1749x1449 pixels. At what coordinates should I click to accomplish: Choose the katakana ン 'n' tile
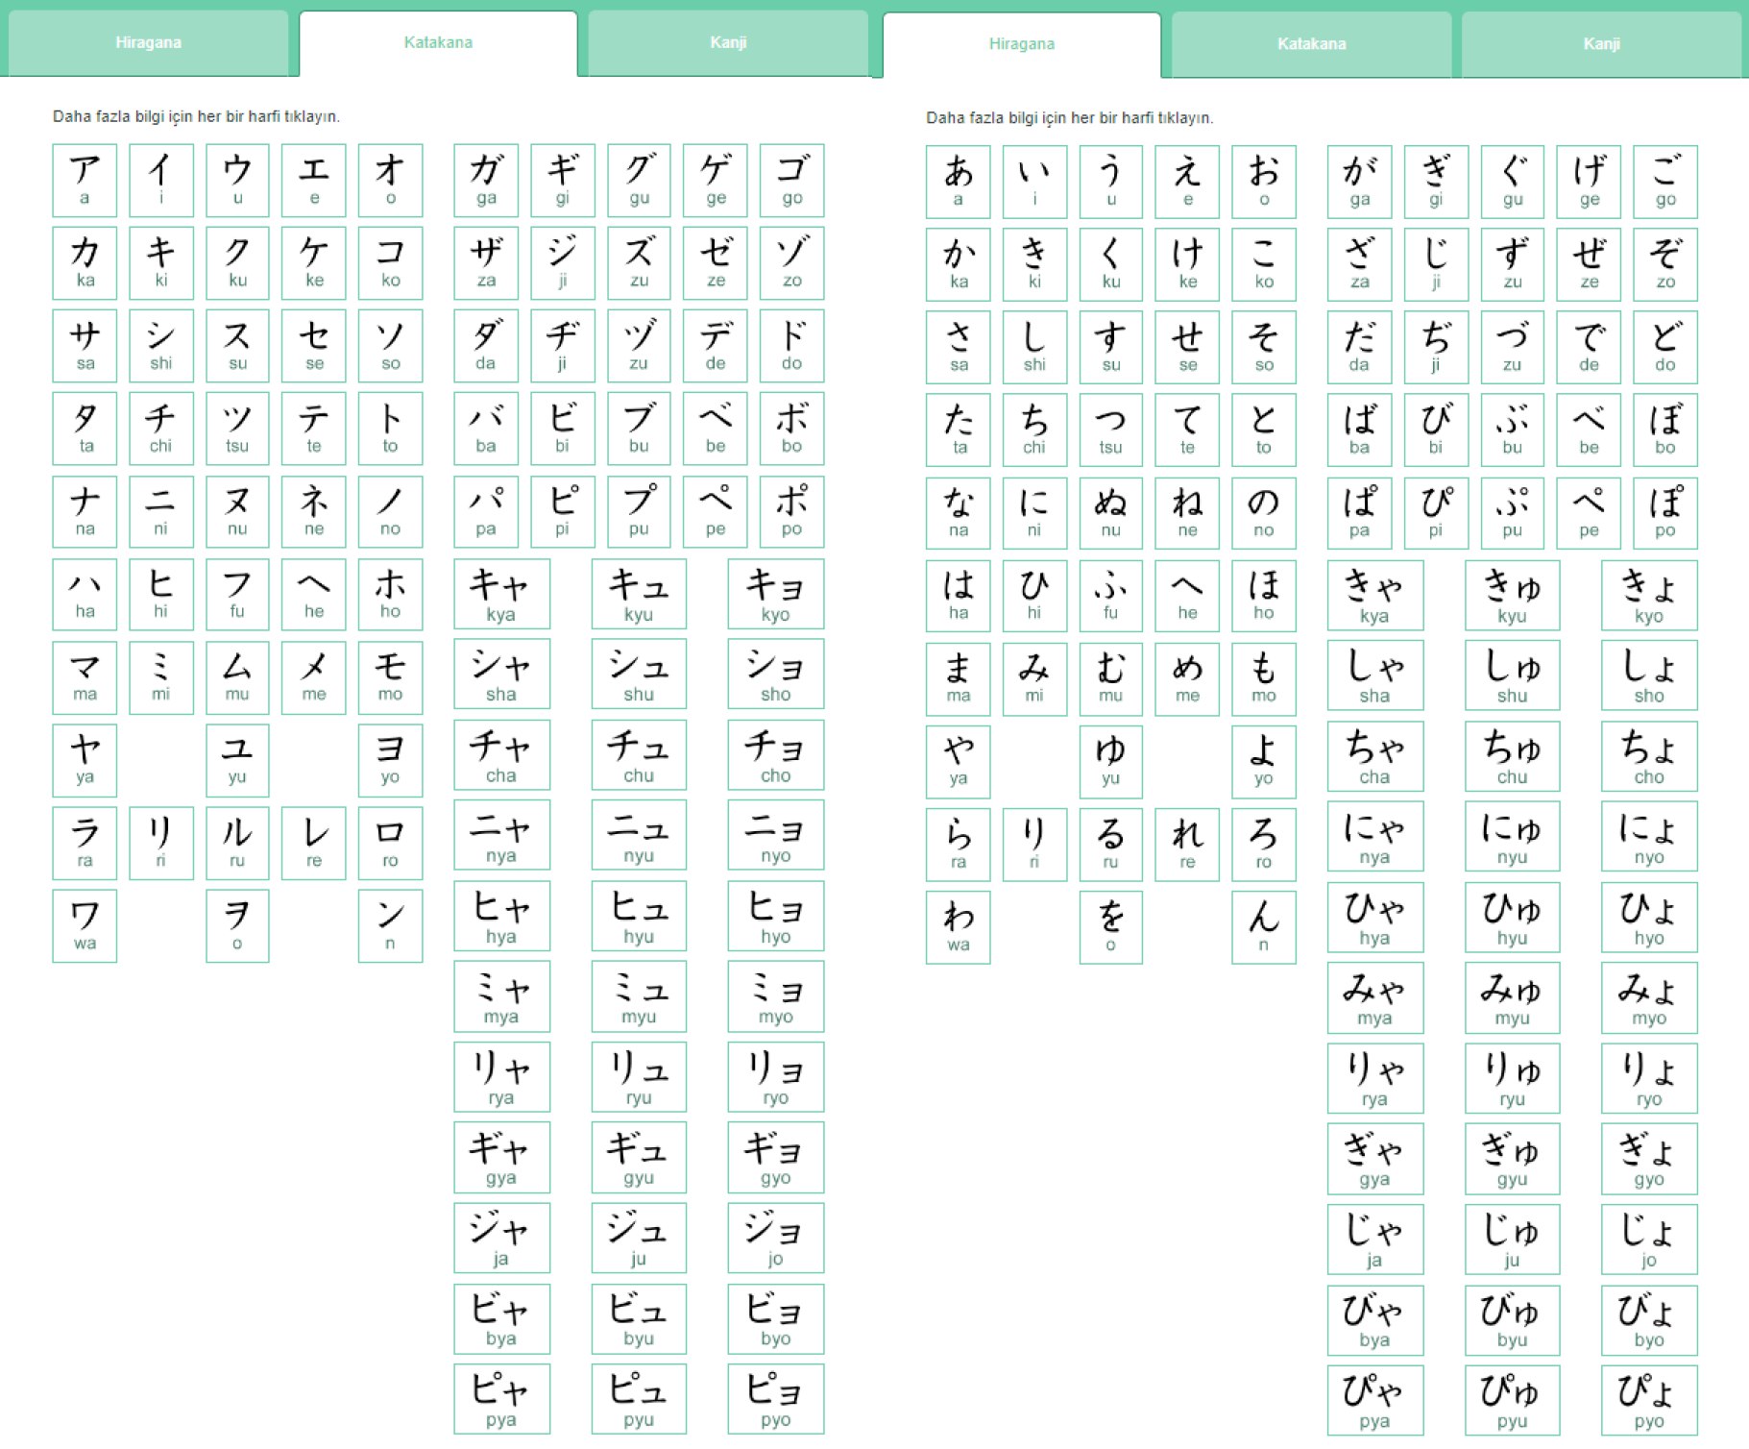tap(390, 925)
